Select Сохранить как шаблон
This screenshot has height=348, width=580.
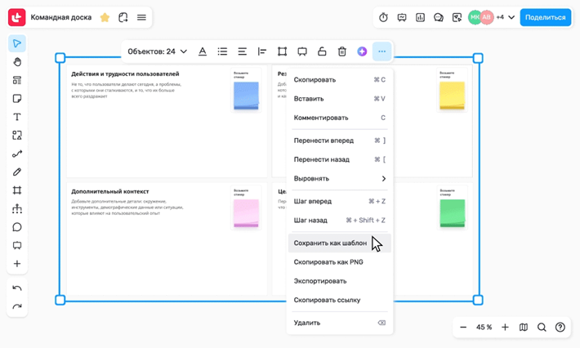pos(340,243)
